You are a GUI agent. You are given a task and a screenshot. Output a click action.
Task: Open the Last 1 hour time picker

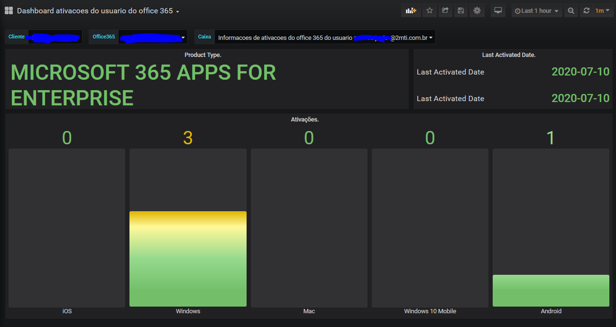pos(536,10)
